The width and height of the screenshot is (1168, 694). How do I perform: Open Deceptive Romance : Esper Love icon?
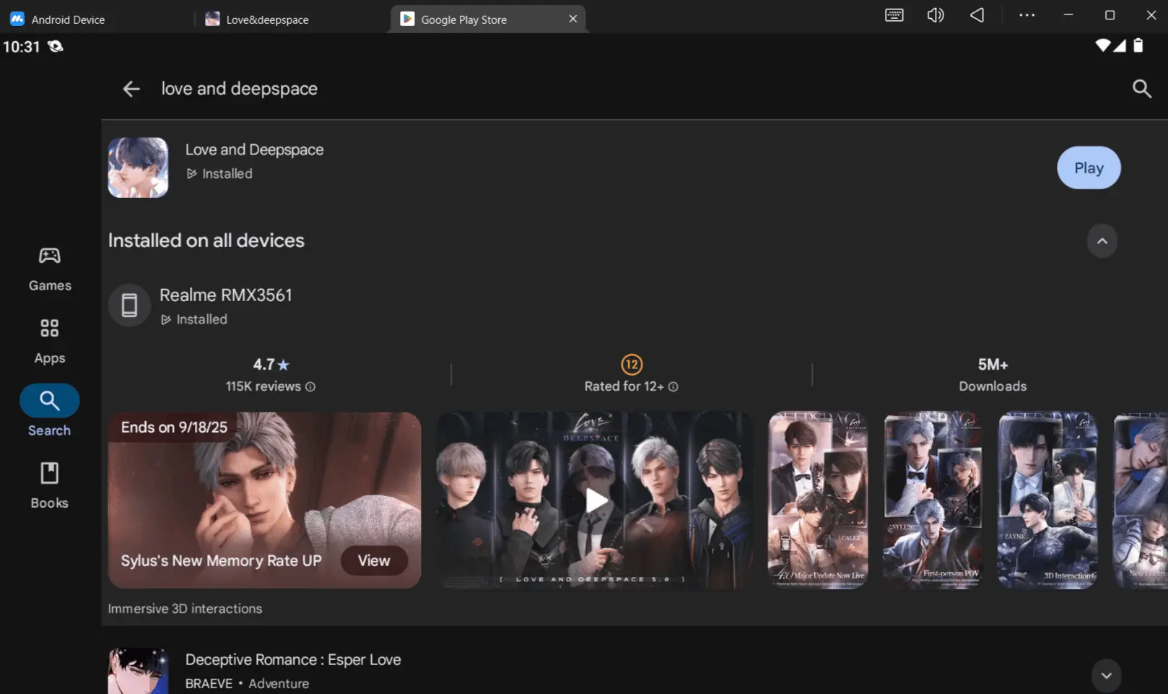tap(138, 671)
